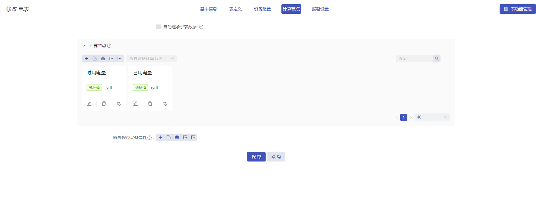This screenshot has width=536, height=220.
Task: Switch to the 报警设置 tab
Action: (x=320, y=9)
